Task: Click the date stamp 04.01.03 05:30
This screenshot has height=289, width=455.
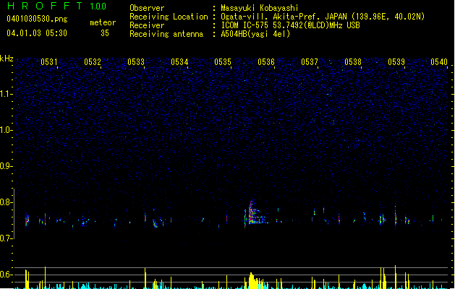Action: click(37, 33)
